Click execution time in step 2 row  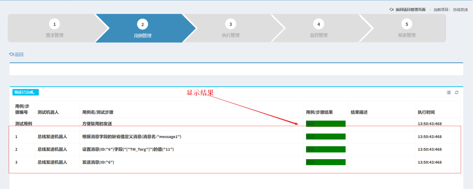pyautogui.click(x=430, y=149)
